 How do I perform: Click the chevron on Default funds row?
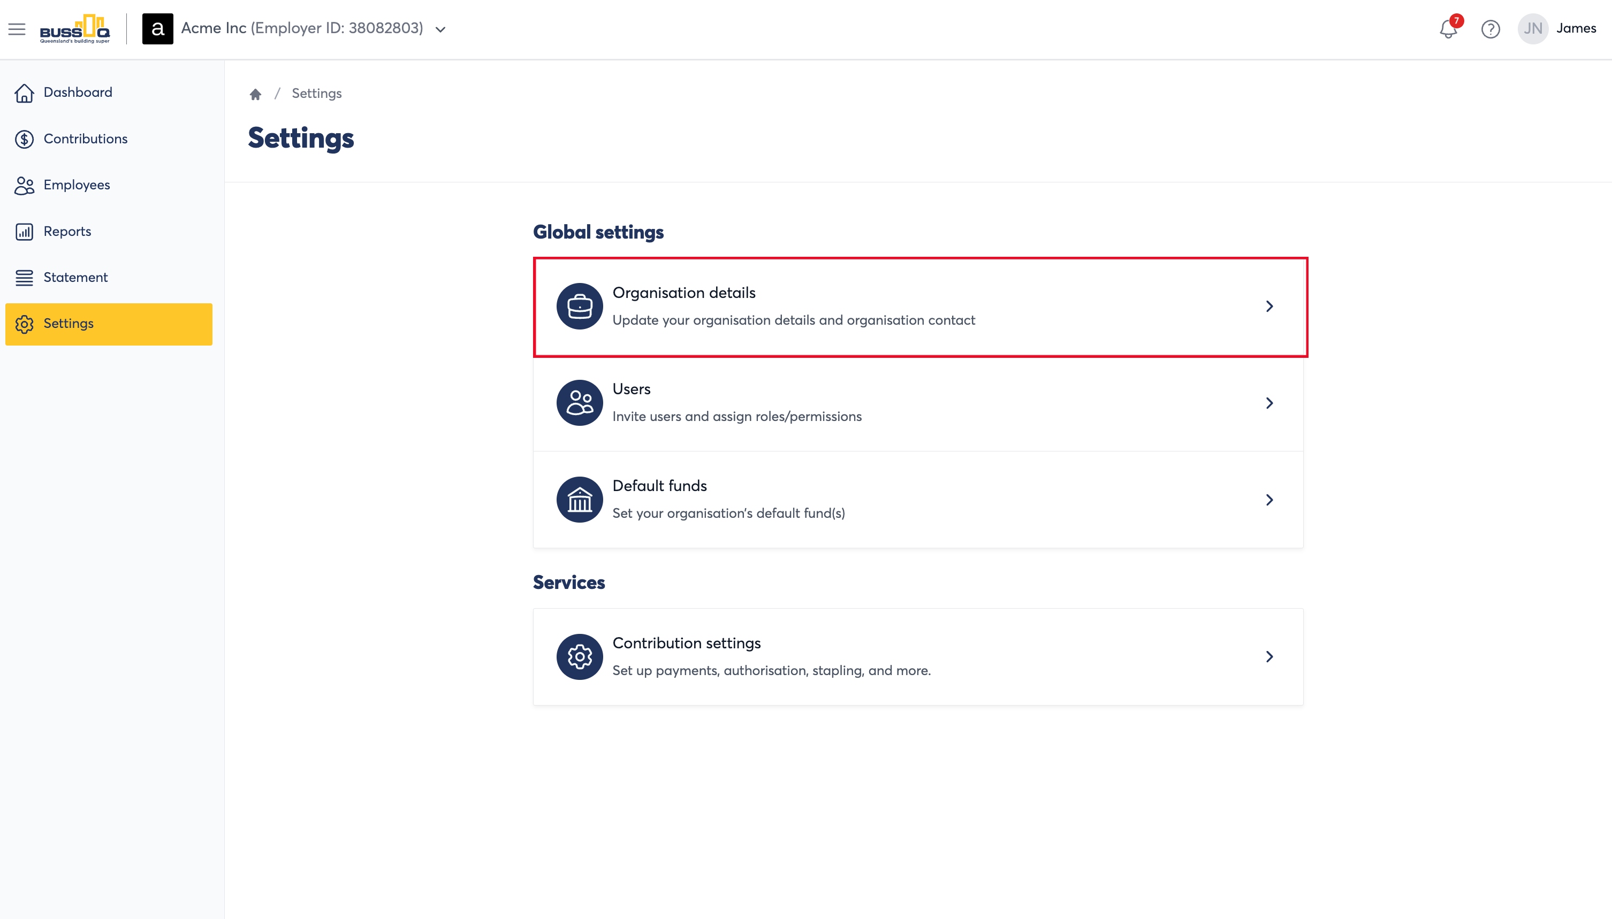click(1269, 500)
